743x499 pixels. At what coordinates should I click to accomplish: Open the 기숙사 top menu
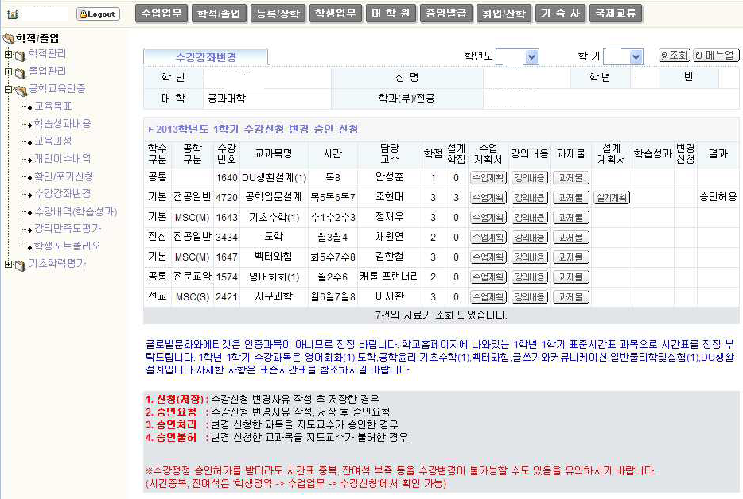[x=560, y=14]
